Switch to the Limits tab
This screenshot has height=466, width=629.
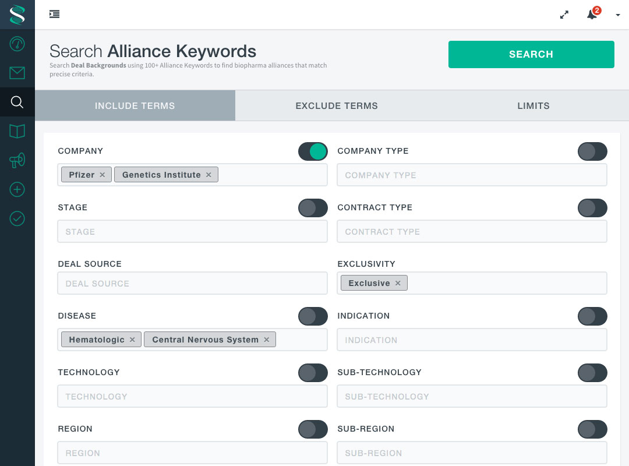[x=533, y=106]
